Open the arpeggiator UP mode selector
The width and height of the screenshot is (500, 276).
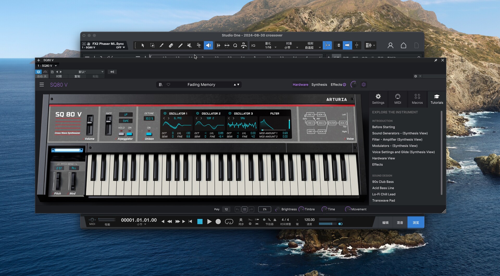coord(126,115)
